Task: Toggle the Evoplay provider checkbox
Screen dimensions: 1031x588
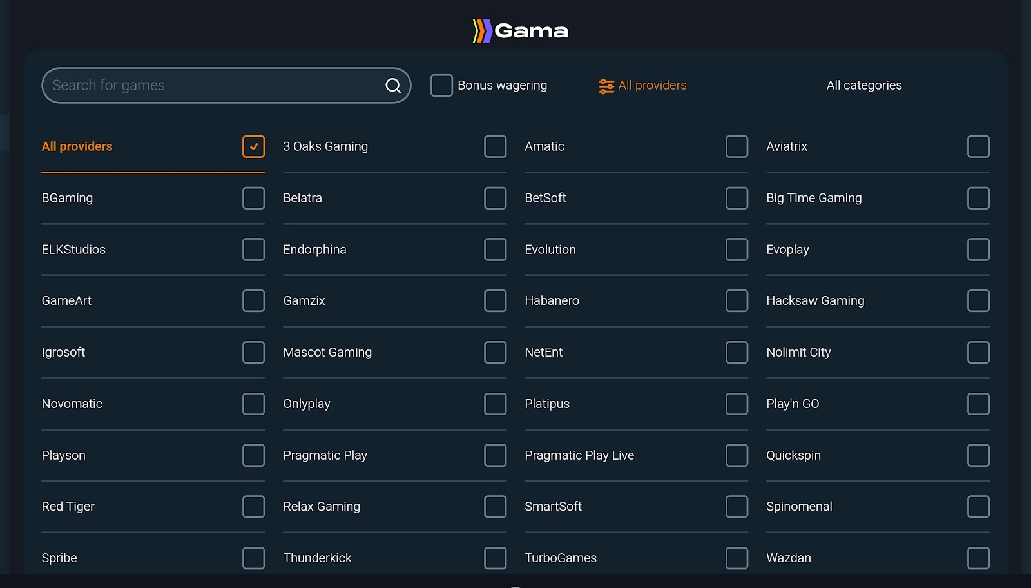Action: pos(979,250)
